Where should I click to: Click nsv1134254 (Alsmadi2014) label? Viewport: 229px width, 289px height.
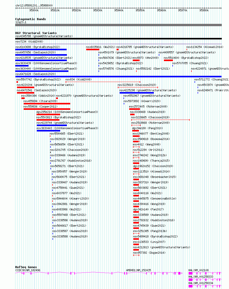(205, 47)
